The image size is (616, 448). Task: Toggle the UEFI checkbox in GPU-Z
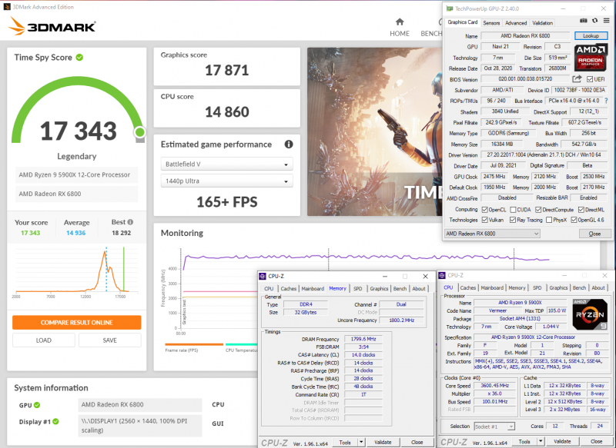589,78
